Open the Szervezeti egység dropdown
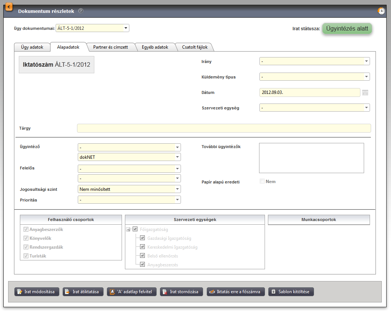This screenshot has width=391, height=312. tap(315, 108)
